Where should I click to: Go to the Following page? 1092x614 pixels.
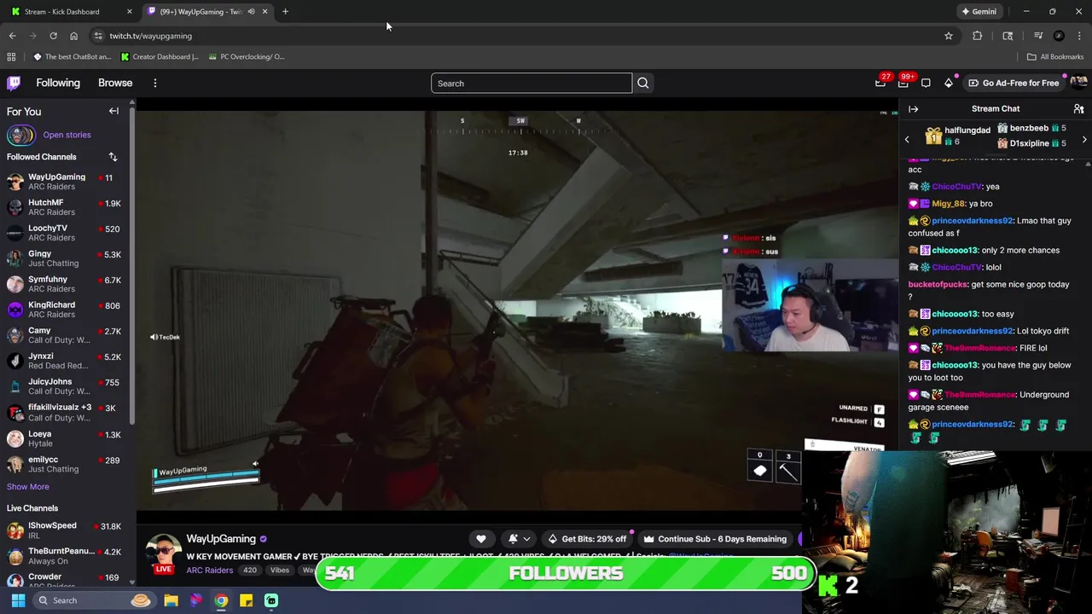point(58,83)
